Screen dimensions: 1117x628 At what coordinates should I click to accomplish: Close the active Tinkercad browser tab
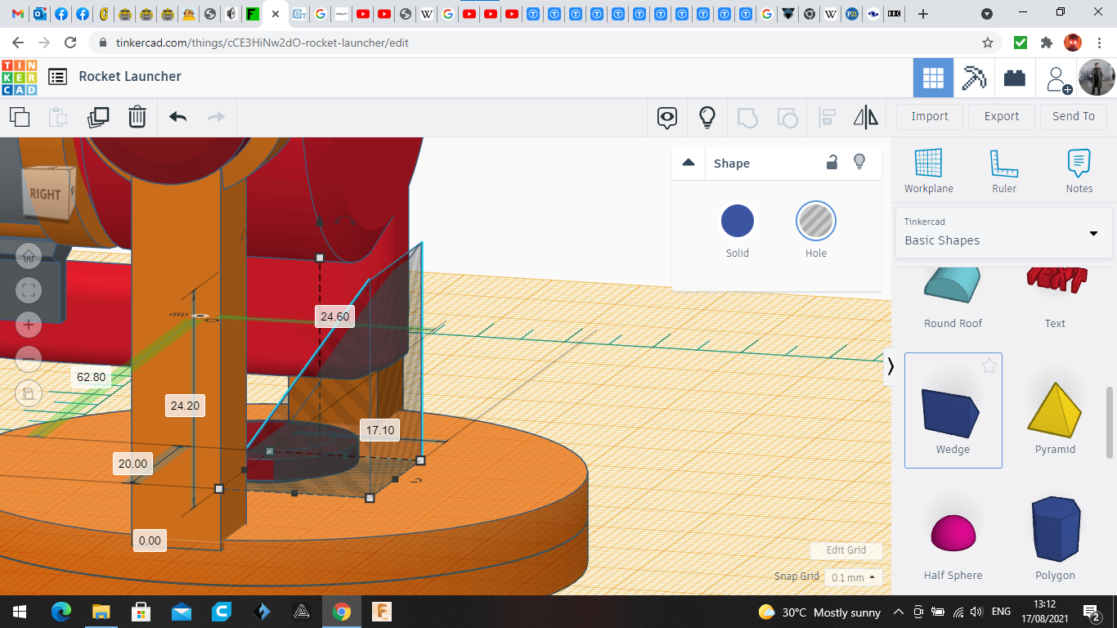point(276,14)
